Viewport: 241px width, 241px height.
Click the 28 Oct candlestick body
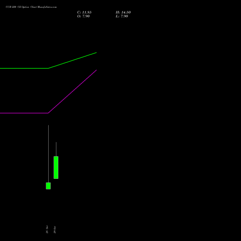pos(48,186)
